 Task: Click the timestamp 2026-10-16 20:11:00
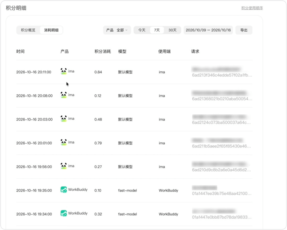click(x=34, y=72)
